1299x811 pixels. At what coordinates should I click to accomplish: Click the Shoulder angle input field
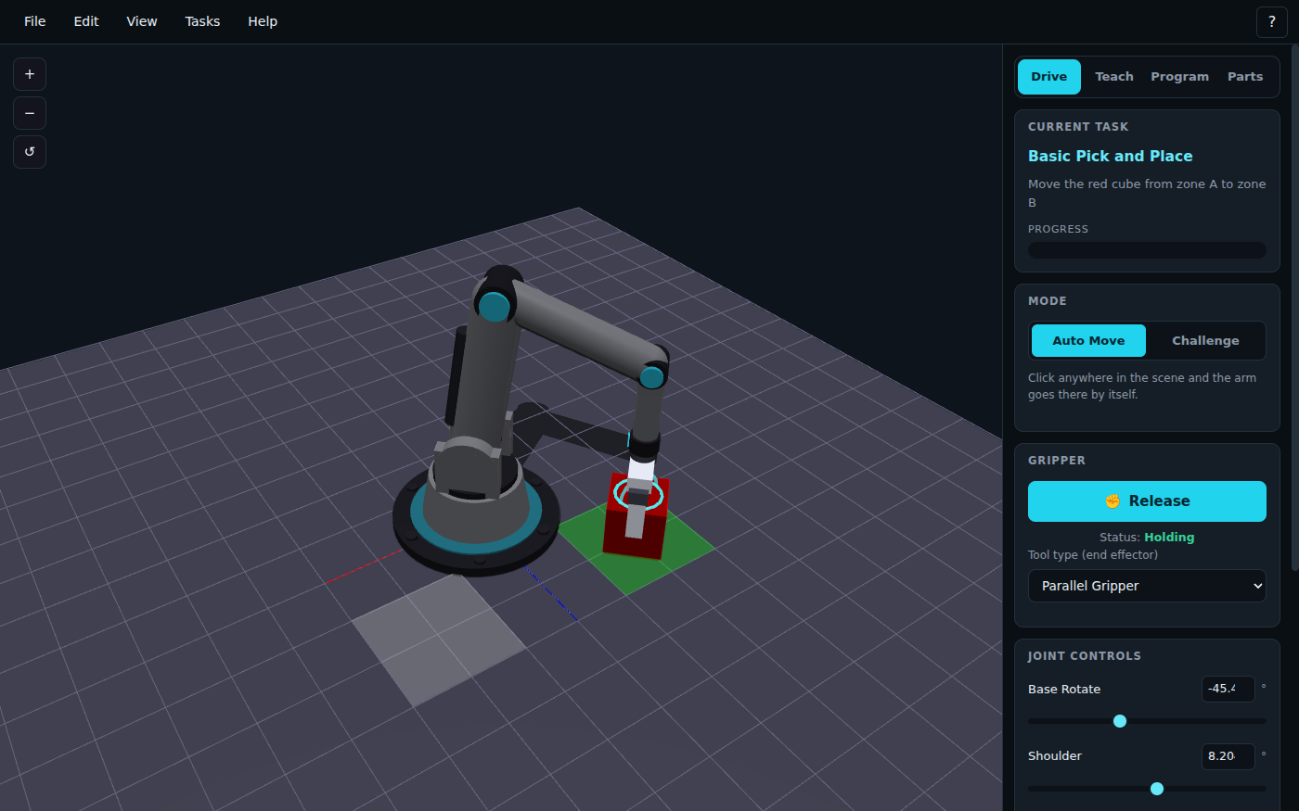1228,756
